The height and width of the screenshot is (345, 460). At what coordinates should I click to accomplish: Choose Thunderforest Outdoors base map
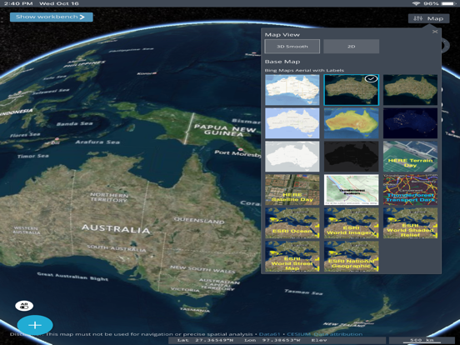[x=351, y=190]
